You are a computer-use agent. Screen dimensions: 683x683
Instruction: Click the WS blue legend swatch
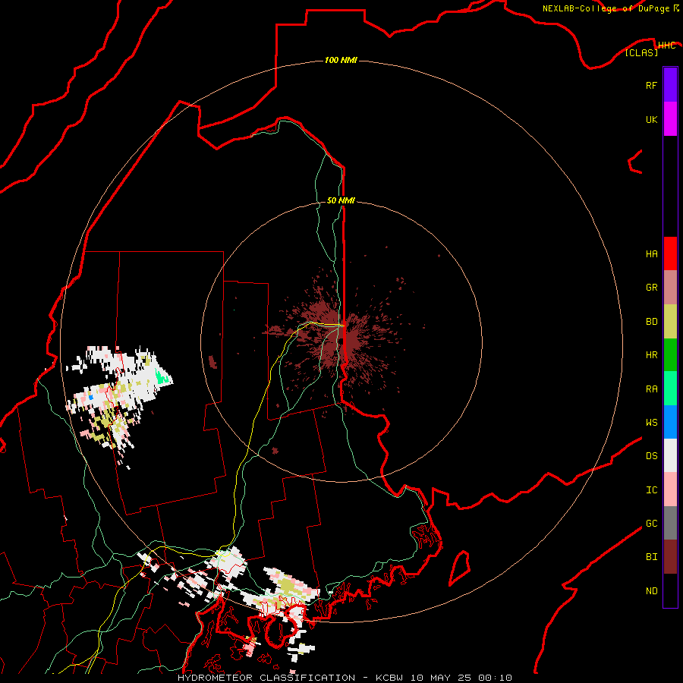pyautogui.click(x=670, y=422)
